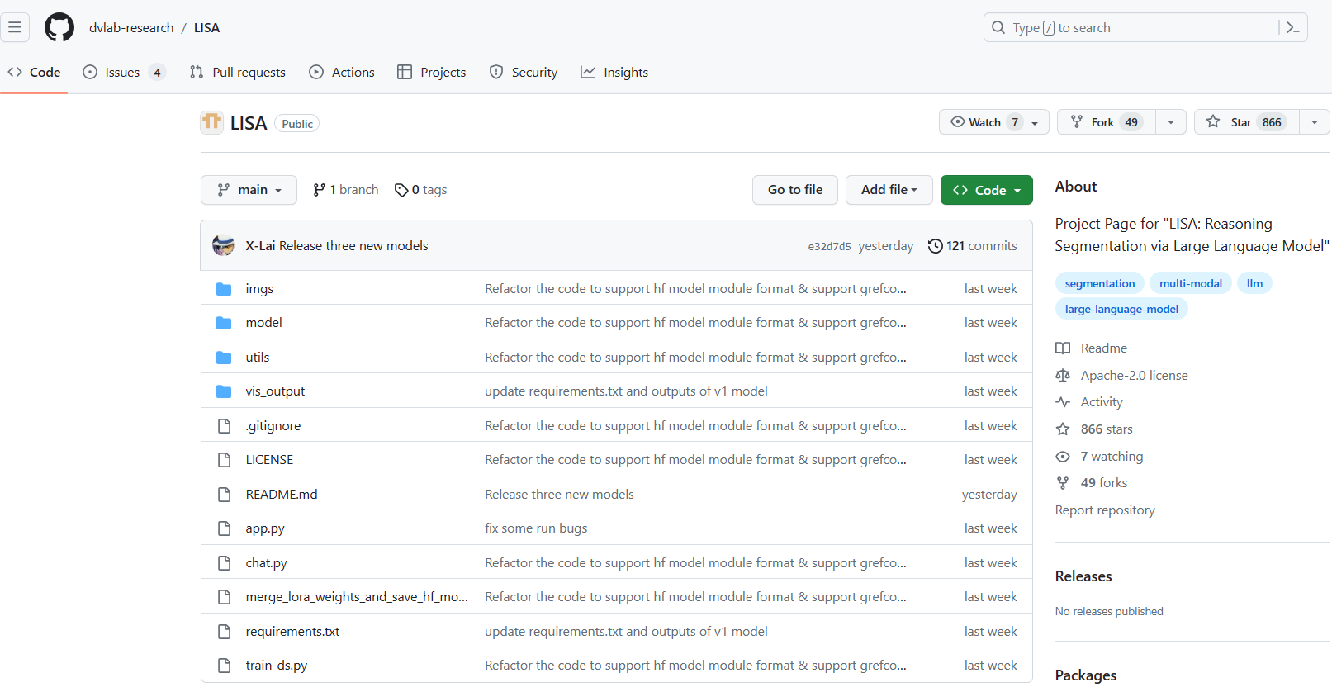Click the tag icon by 0 tags
This screenshot has width=1332, height=692.
click(x=401, y=190)
